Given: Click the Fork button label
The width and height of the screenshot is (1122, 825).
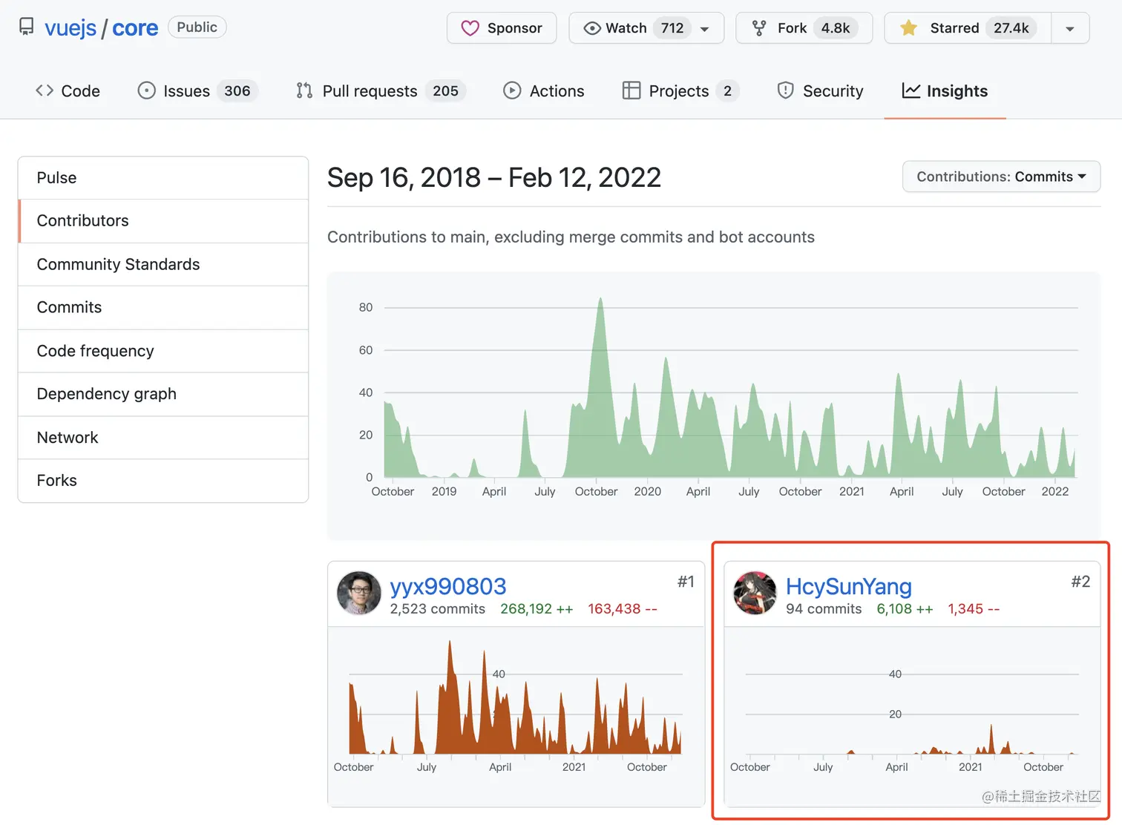Looking at the screenshot, I should click(792, 28).
